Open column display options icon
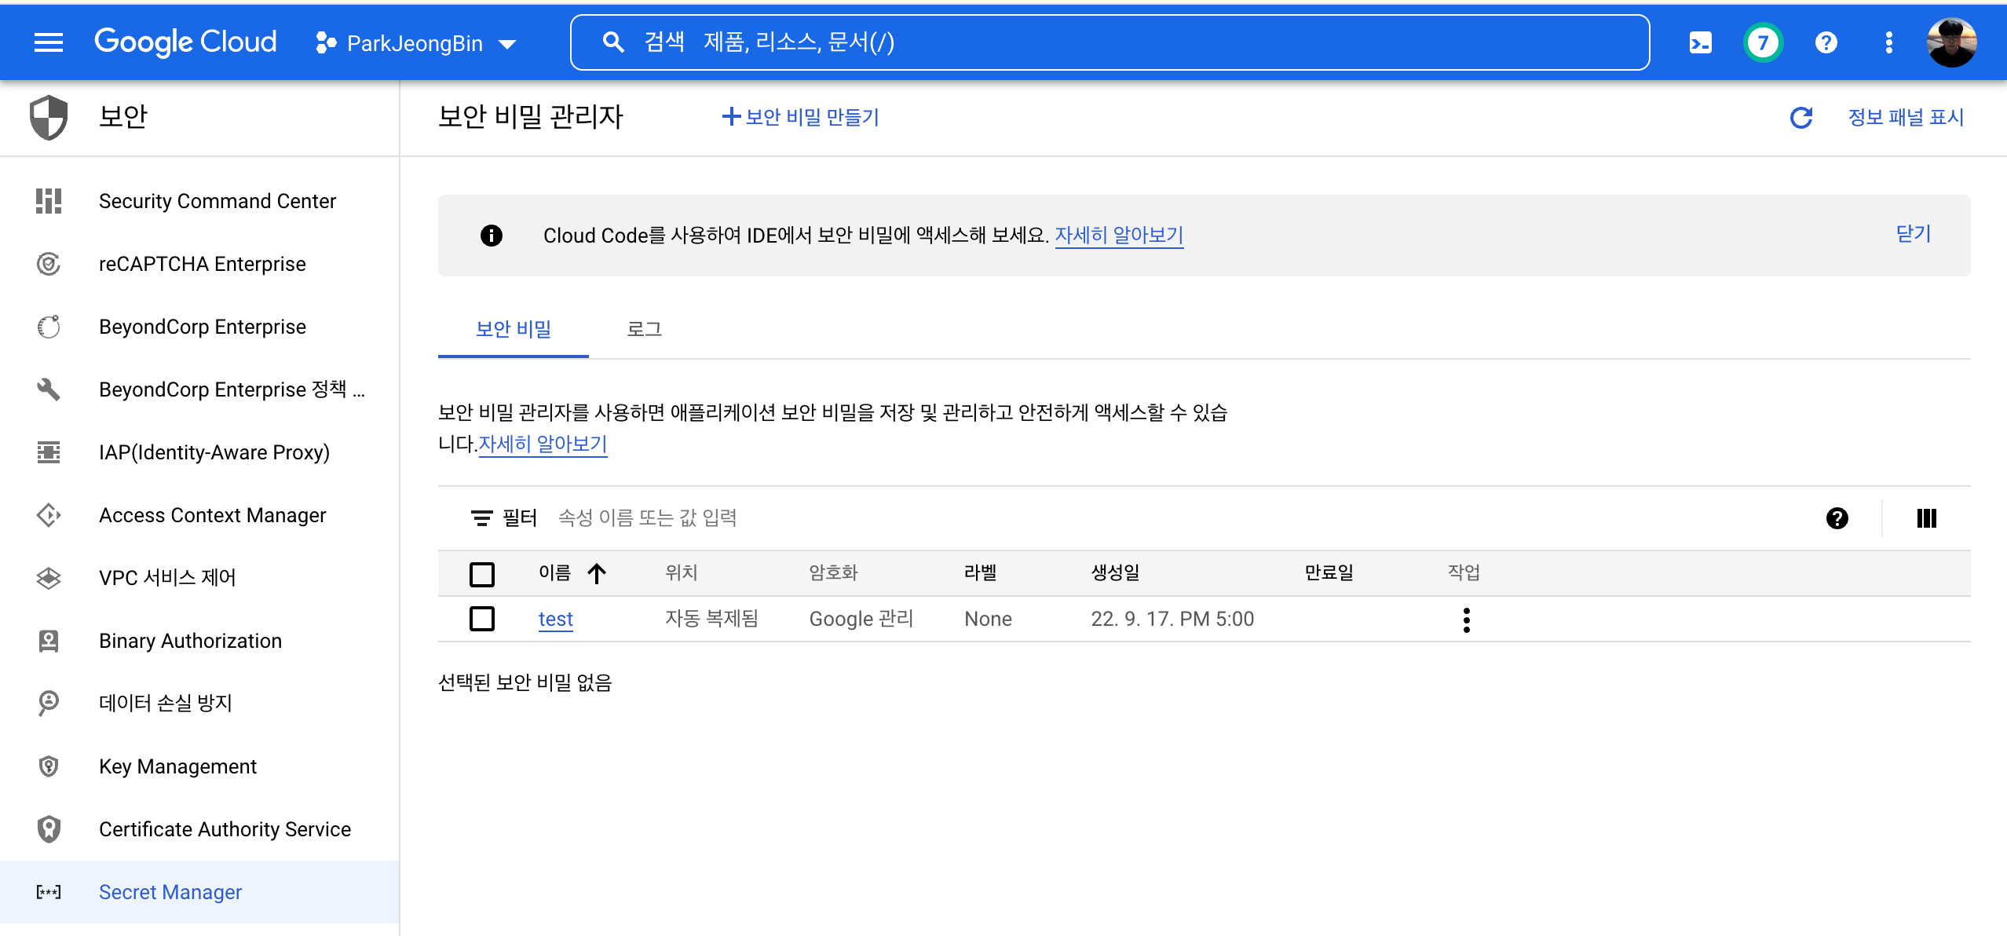 point(1926,518)
